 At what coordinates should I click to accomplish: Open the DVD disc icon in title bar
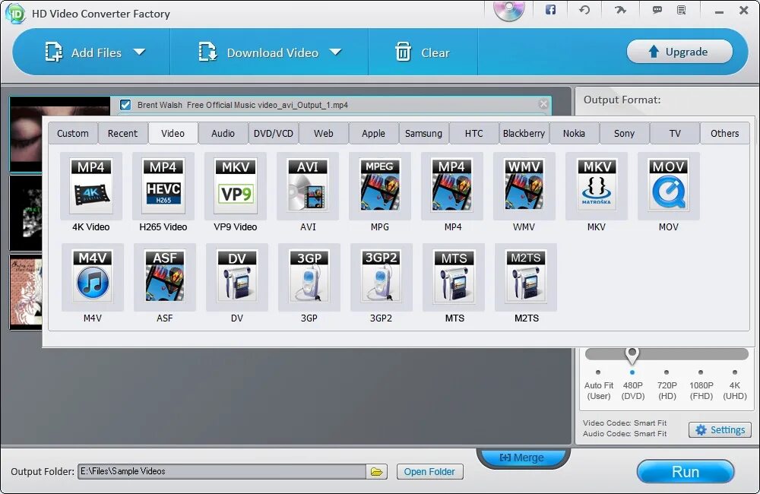click(x=509, y=10)
